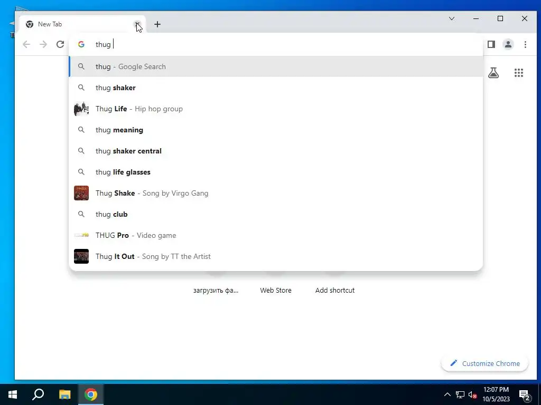This screenshot has width=541, height=405.
Task: Click the browser forward arrow
Action: coord(43,44)
